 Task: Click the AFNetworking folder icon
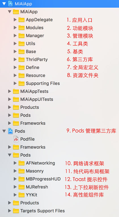pyautogui.click(x=21, y=163)
